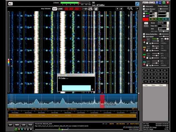Image resolution: width=176 pixels, height=132 pixels.
Task: Seek within the recording playback progress slider
Action: click(79, 129)
